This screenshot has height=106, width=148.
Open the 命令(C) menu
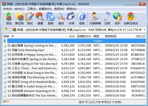pyautogui.click(x=19, y=9)
